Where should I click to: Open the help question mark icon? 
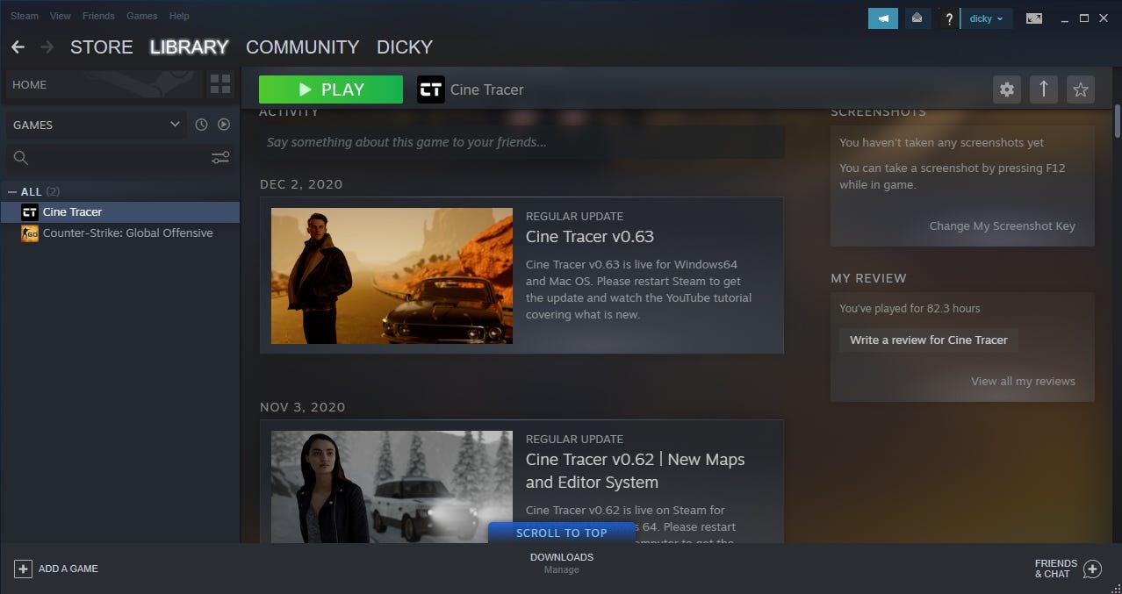point(948,18)
